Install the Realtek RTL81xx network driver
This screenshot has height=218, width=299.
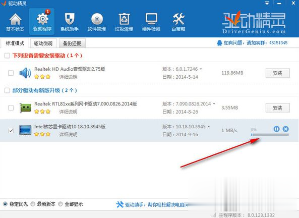[278, 108]
